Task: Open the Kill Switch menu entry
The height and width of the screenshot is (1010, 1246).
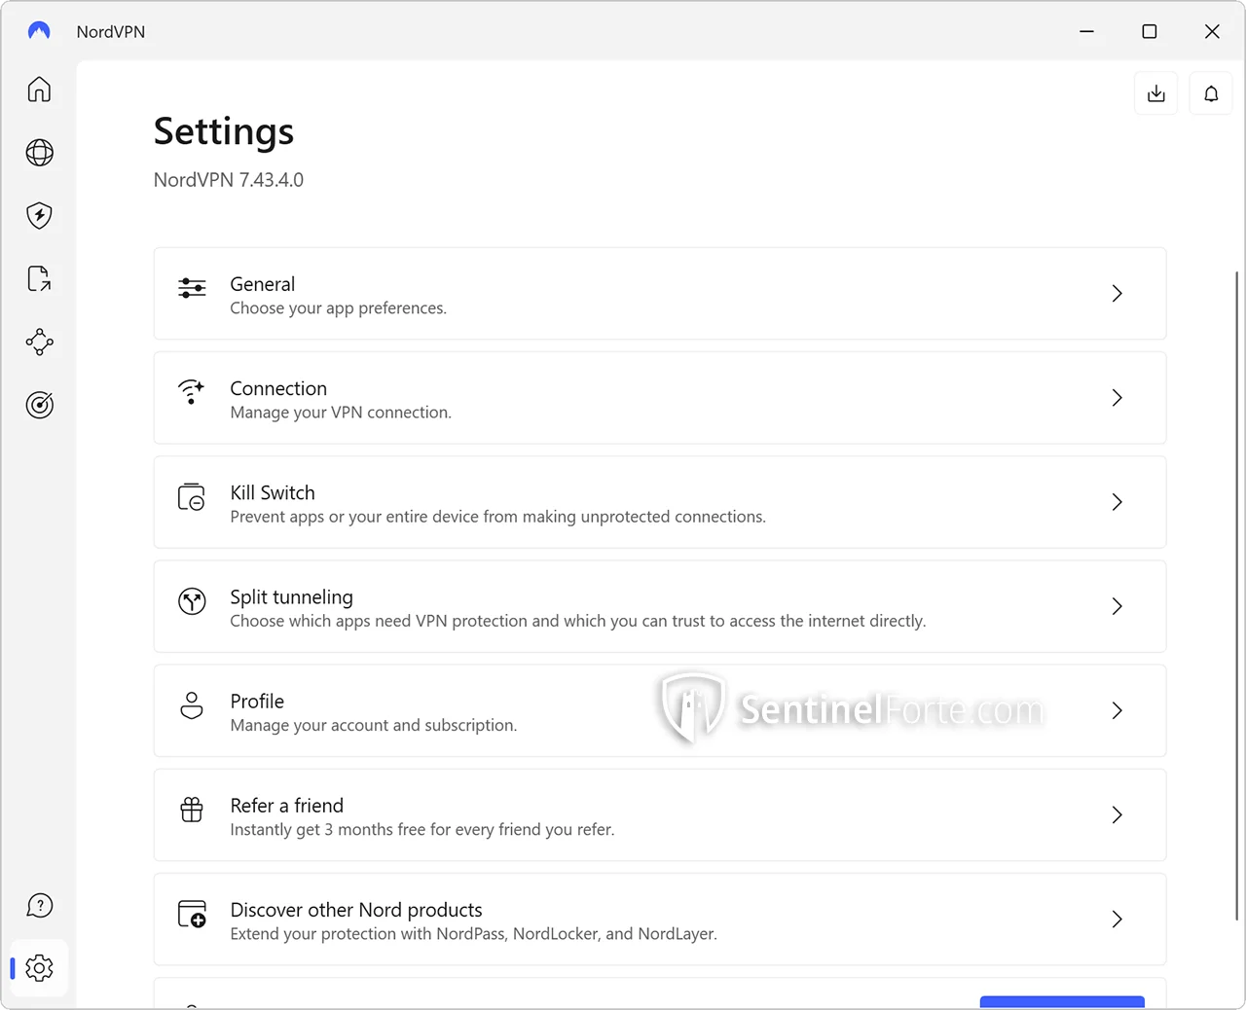Action: tap(660, 502)
